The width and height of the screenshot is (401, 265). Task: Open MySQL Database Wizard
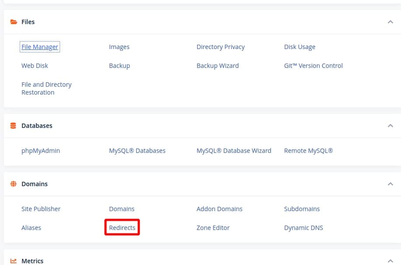pos(234,151)
